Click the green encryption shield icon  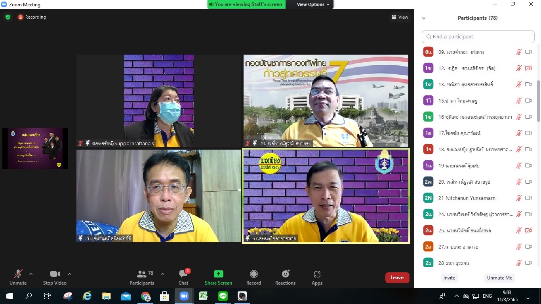tap(8, 17)
